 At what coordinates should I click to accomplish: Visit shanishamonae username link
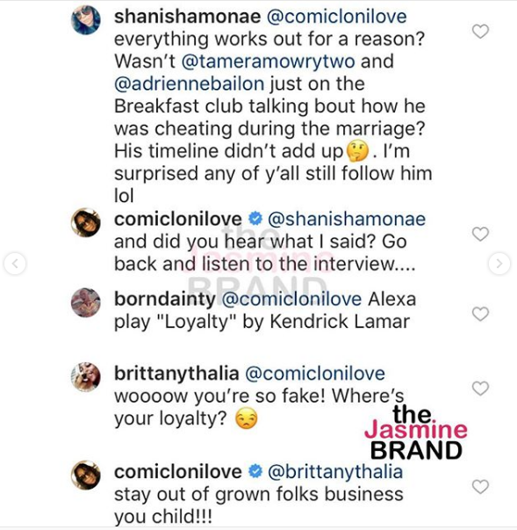[187, 17]
